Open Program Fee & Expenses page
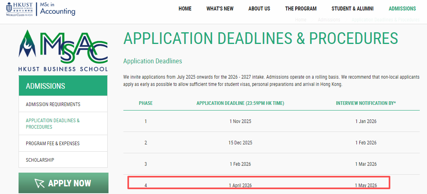The width and height of the screenshot is (427, 194). pos(53,144)
